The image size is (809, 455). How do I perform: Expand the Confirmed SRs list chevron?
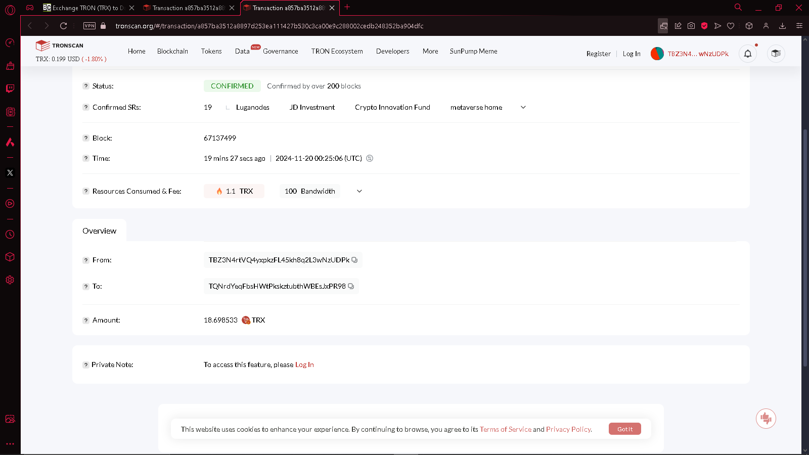pyautogui.click(x=523, y=107)
